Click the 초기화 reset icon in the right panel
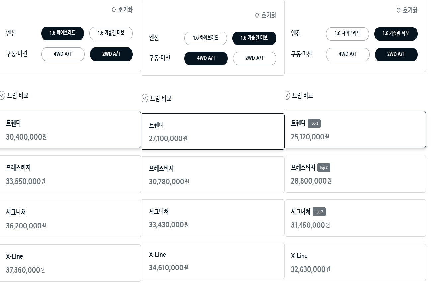Screen dimensions: 432x283 coord(399,10)
